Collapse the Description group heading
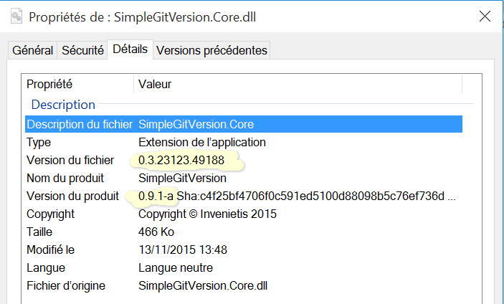Screen dimensions: 504x304 click(63, 105)
